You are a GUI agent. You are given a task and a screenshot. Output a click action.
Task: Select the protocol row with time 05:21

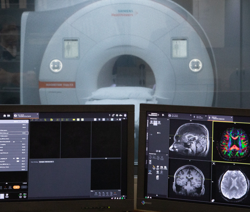click(x=14, y=153)
